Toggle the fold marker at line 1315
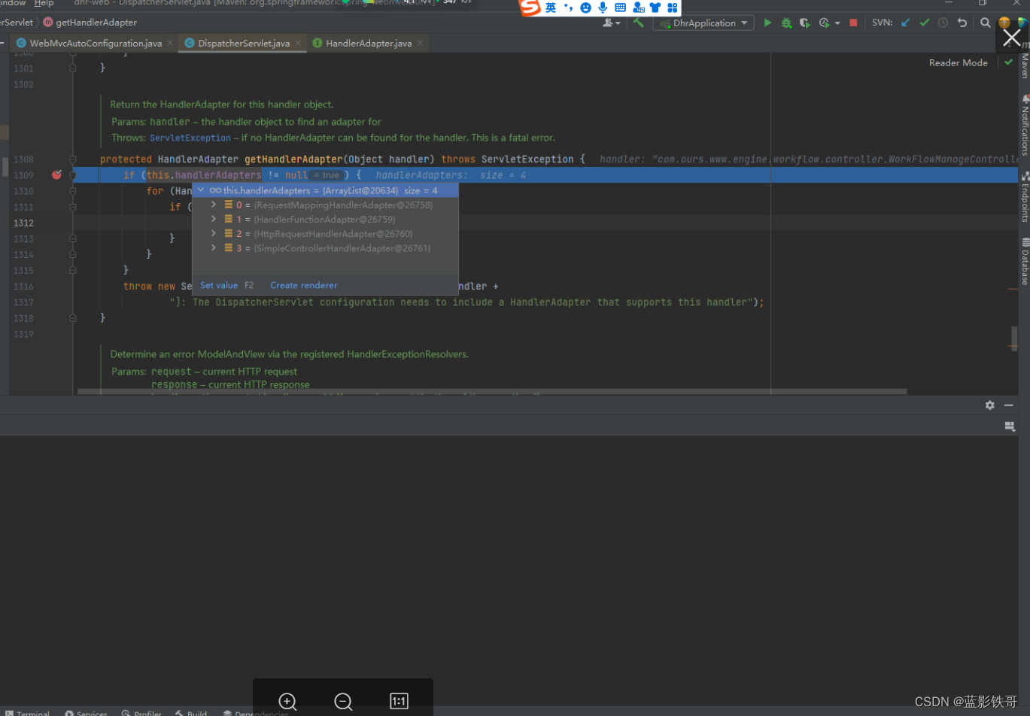This screenshot has height=716, width=1030. pos(73,270)
